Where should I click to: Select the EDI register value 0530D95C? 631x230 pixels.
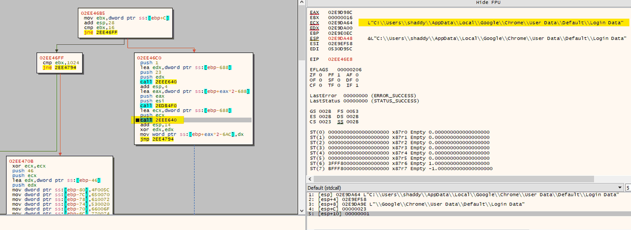[x=340, y=50]
